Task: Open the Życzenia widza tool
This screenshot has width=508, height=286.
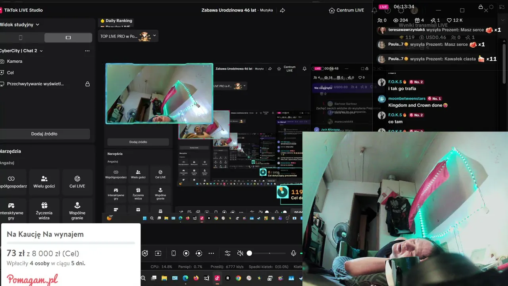Action: (44, 211)
